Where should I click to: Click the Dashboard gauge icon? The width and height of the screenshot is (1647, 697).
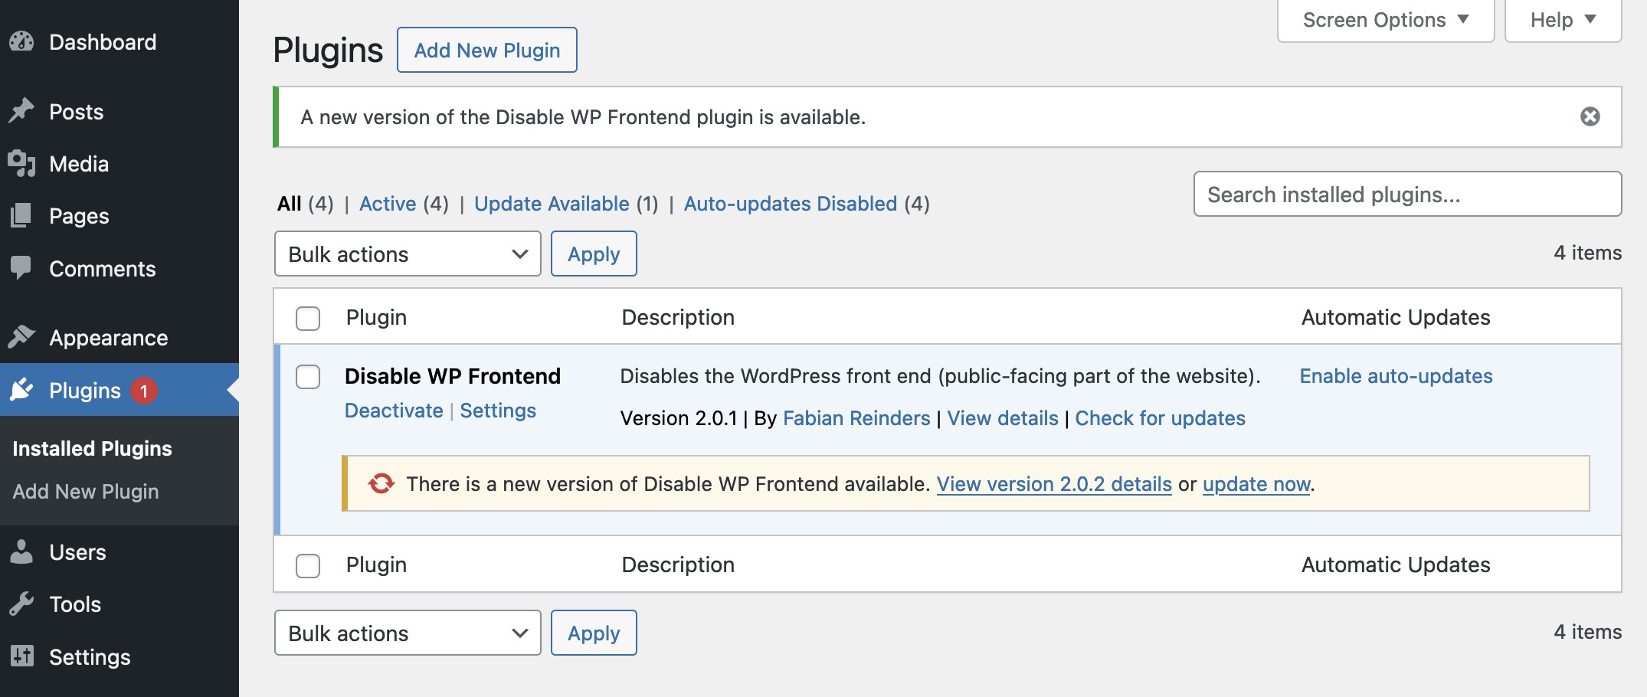tap(22, 41)
